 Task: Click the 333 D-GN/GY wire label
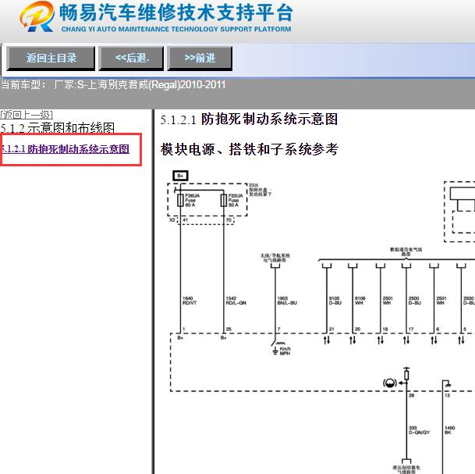pyautogui.click(x=420, y=430)
